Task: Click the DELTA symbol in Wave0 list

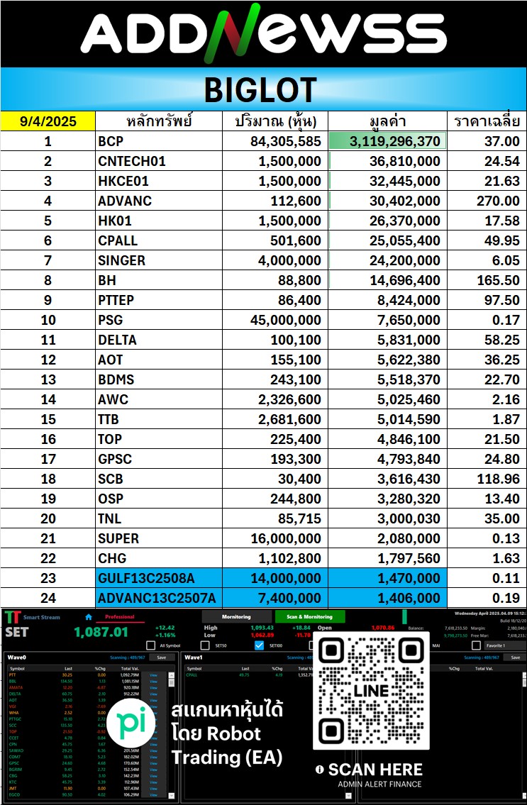Action: click(x=14, y=694)
